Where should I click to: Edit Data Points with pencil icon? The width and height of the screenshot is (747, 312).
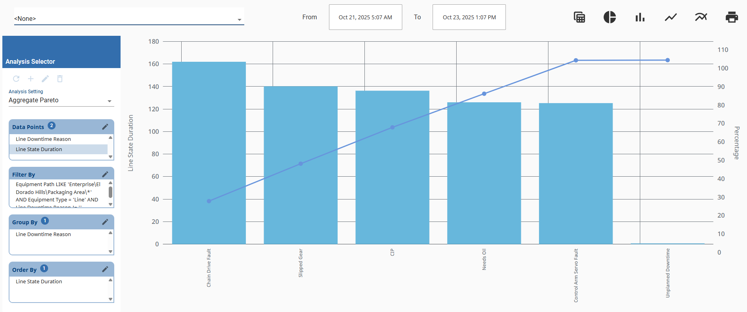click(x=105, y=127)
